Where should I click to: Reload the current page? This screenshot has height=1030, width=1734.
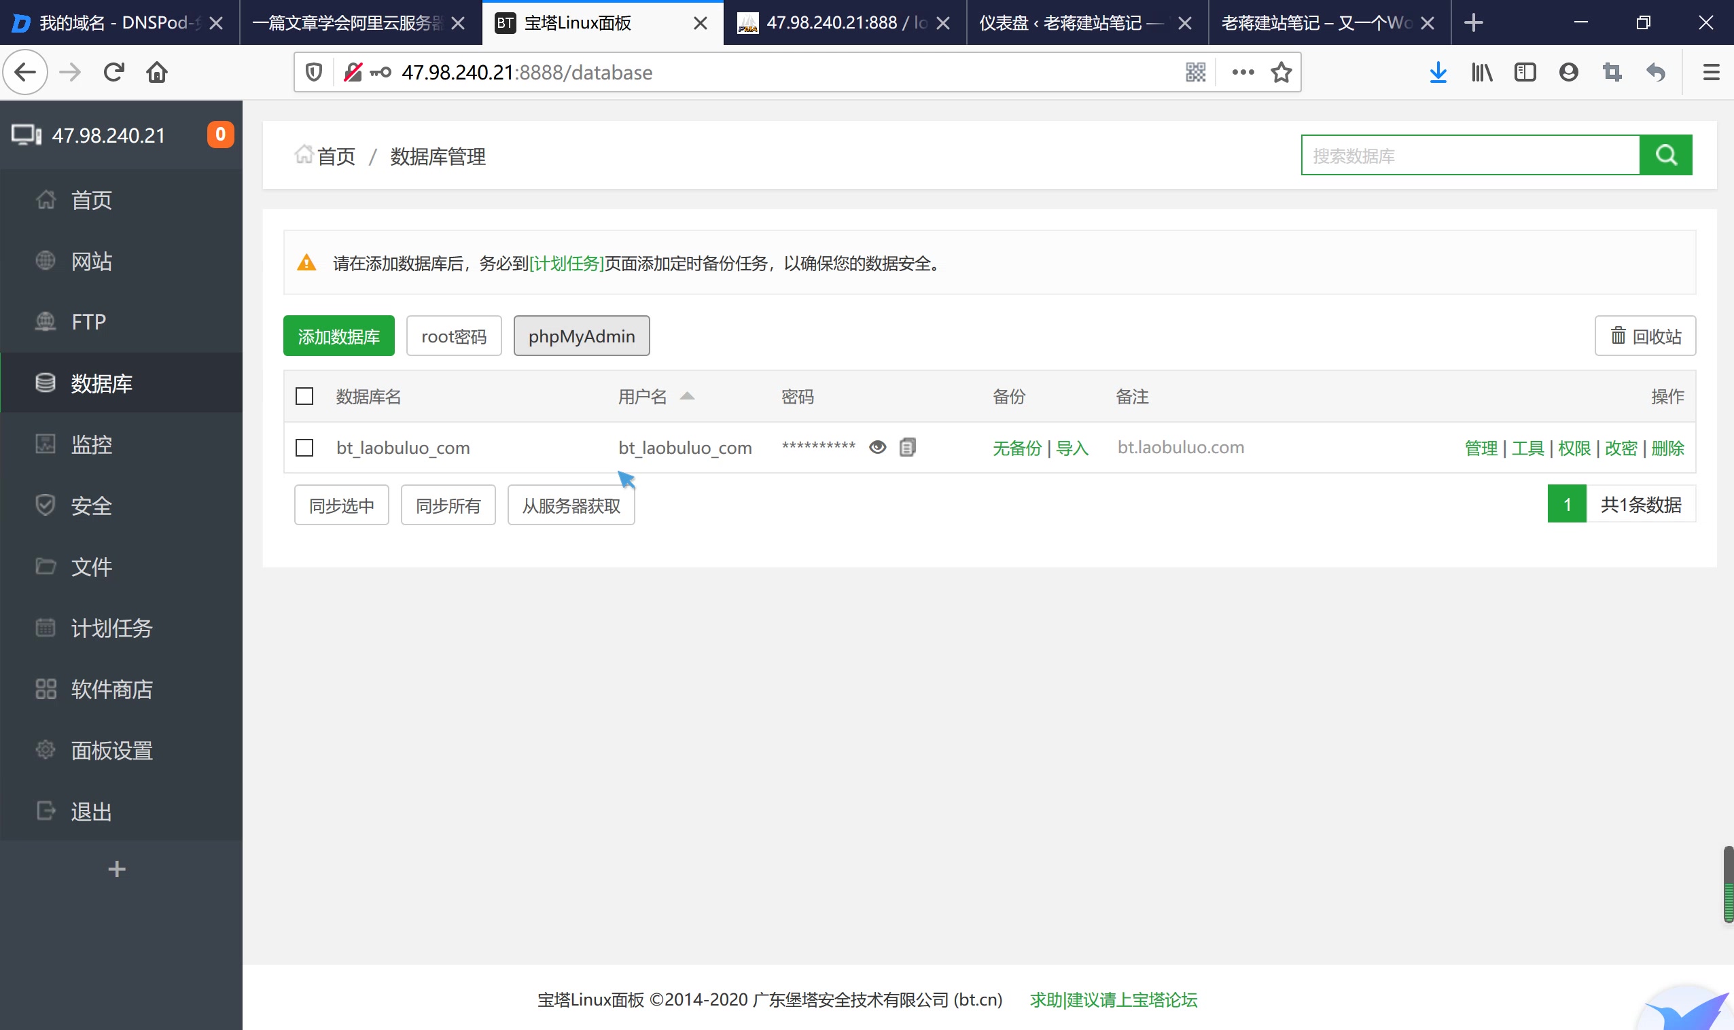tap(114, 72)
